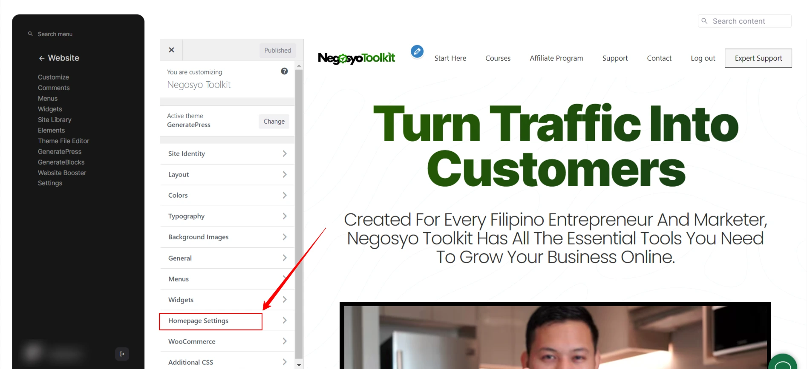
Task: Open Theme File Editor in the sidebar
Action: (63, 141)
